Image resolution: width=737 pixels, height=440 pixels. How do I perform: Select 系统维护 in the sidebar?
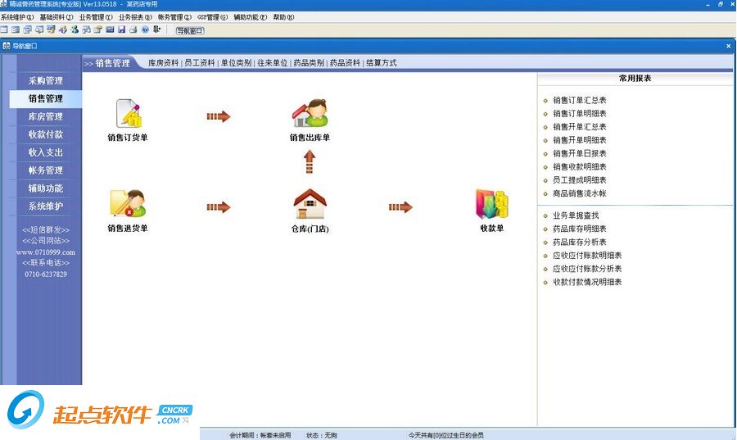click(46, 206)
